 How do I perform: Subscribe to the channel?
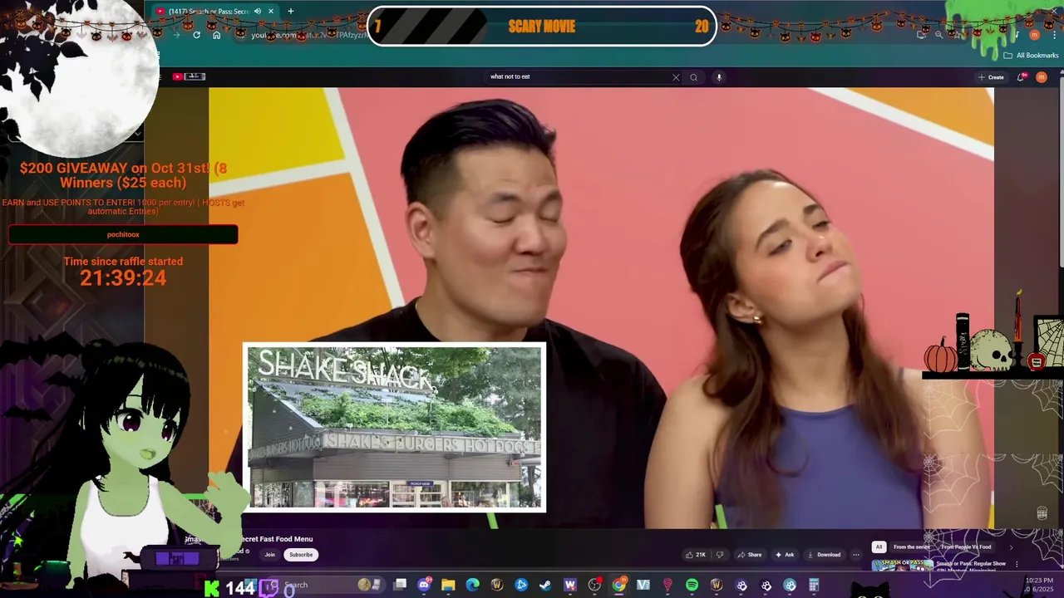pos(301,555)
